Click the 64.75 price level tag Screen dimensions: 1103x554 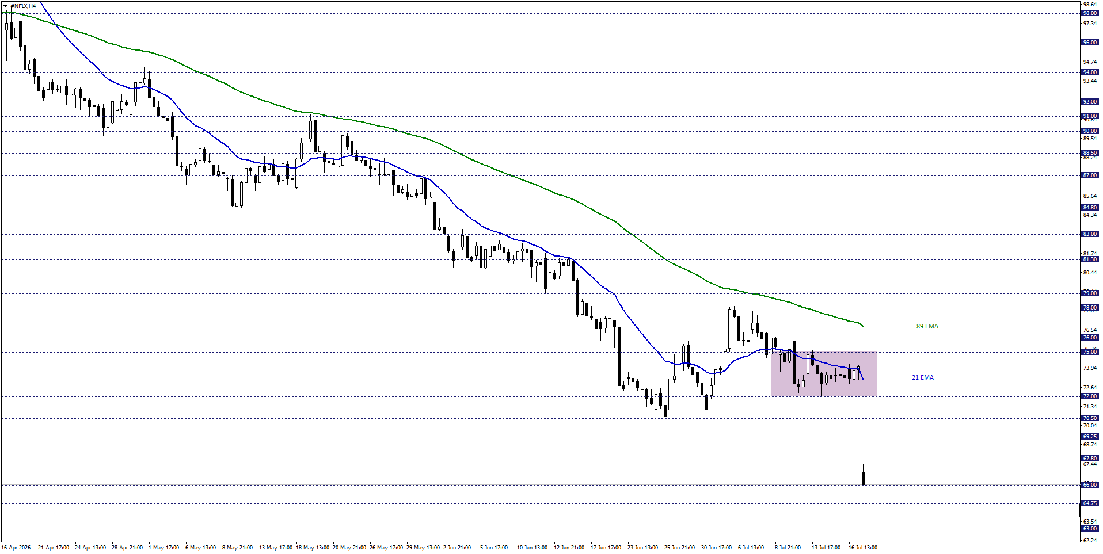tap(1089, 503)
